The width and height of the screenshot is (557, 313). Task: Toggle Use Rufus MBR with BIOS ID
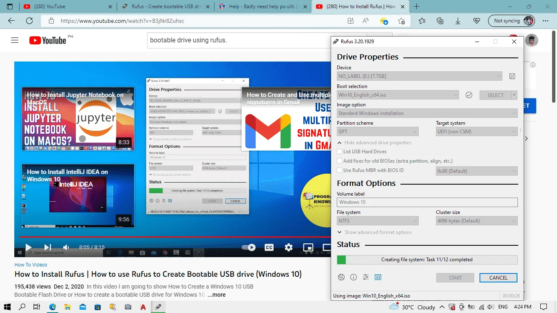340,170
